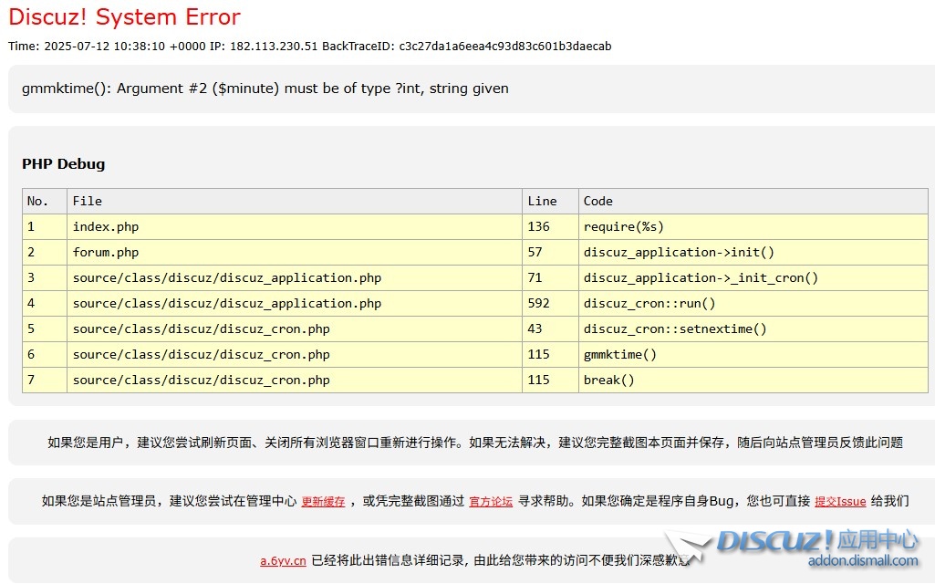Click the PHP Debug heading
935x584 pixels.
pos(63,164)
